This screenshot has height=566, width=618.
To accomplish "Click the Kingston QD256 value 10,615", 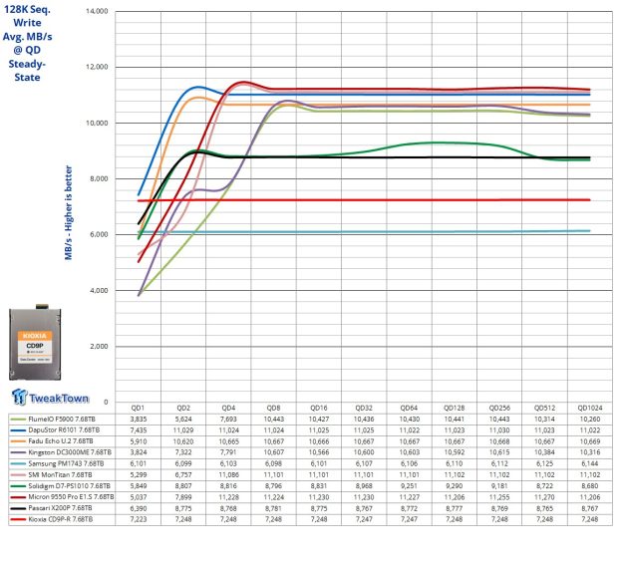I will tap(499, 452).
